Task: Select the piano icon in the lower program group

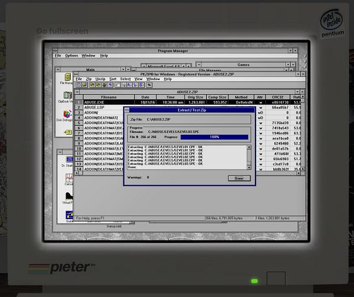Action: [69, 196]
